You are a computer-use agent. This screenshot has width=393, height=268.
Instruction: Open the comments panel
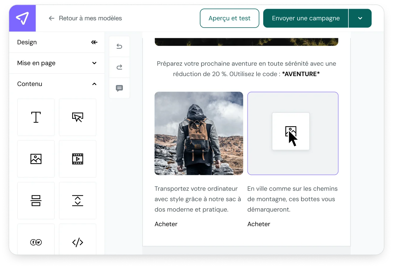[119, 88]
